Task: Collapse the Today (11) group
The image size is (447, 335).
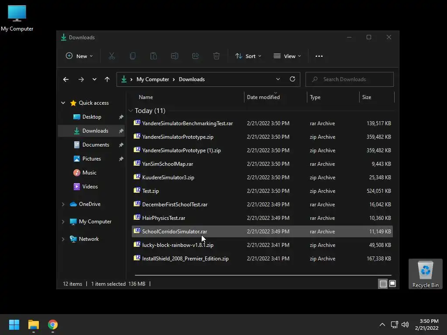Action: 131,110
